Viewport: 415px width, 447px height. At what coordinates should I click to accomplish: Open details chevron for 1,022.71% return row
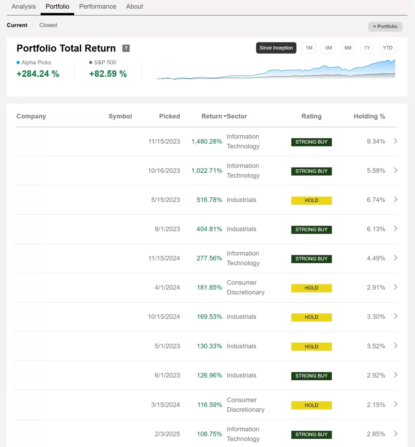[395, 170]
